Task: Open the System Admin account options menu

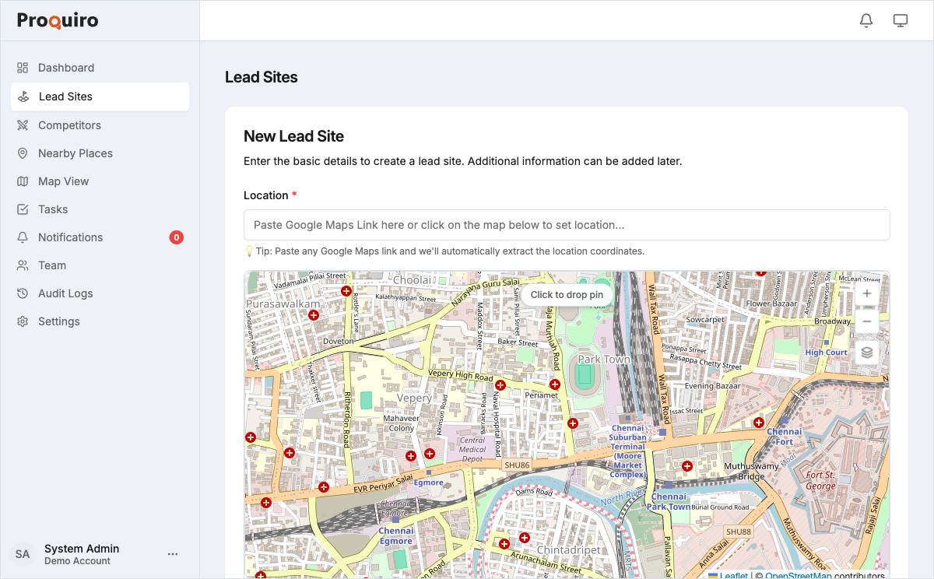Action: [x=173, y=554]
